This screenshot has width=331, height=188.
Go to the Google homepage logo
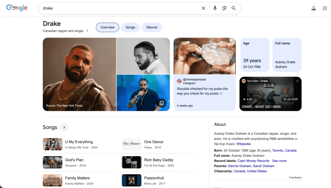tap(17, 8)
